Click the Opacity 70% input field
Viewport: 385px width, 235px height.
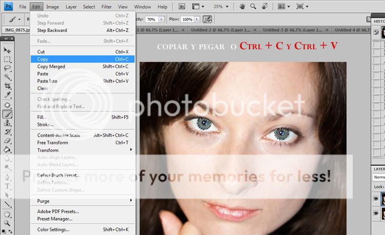point(152,19)
